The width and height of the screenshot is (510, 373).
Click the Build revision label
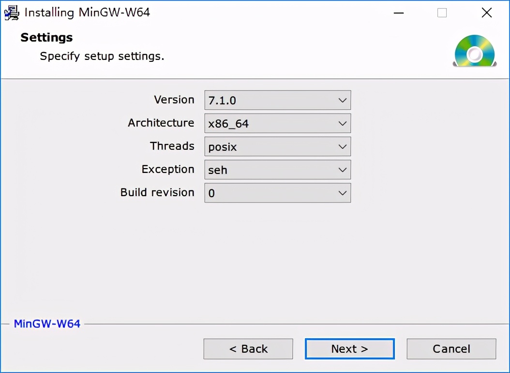[x=157, y=192]
